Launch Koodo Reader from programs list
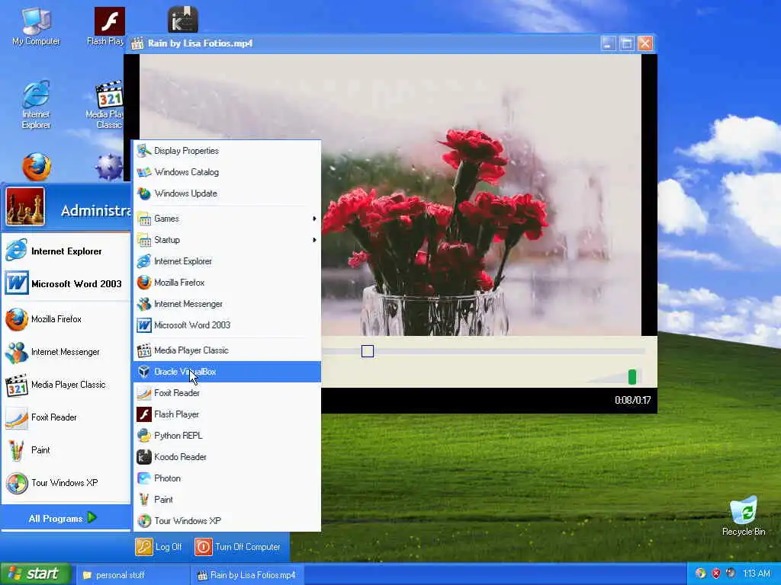This screenshot has width=781, height=585. 227,457
